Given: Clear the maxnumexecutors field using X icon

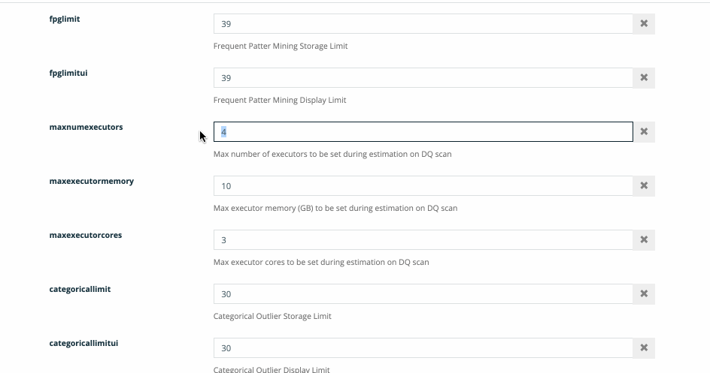Looking at the screenshot, I should [x=644, y=132].
